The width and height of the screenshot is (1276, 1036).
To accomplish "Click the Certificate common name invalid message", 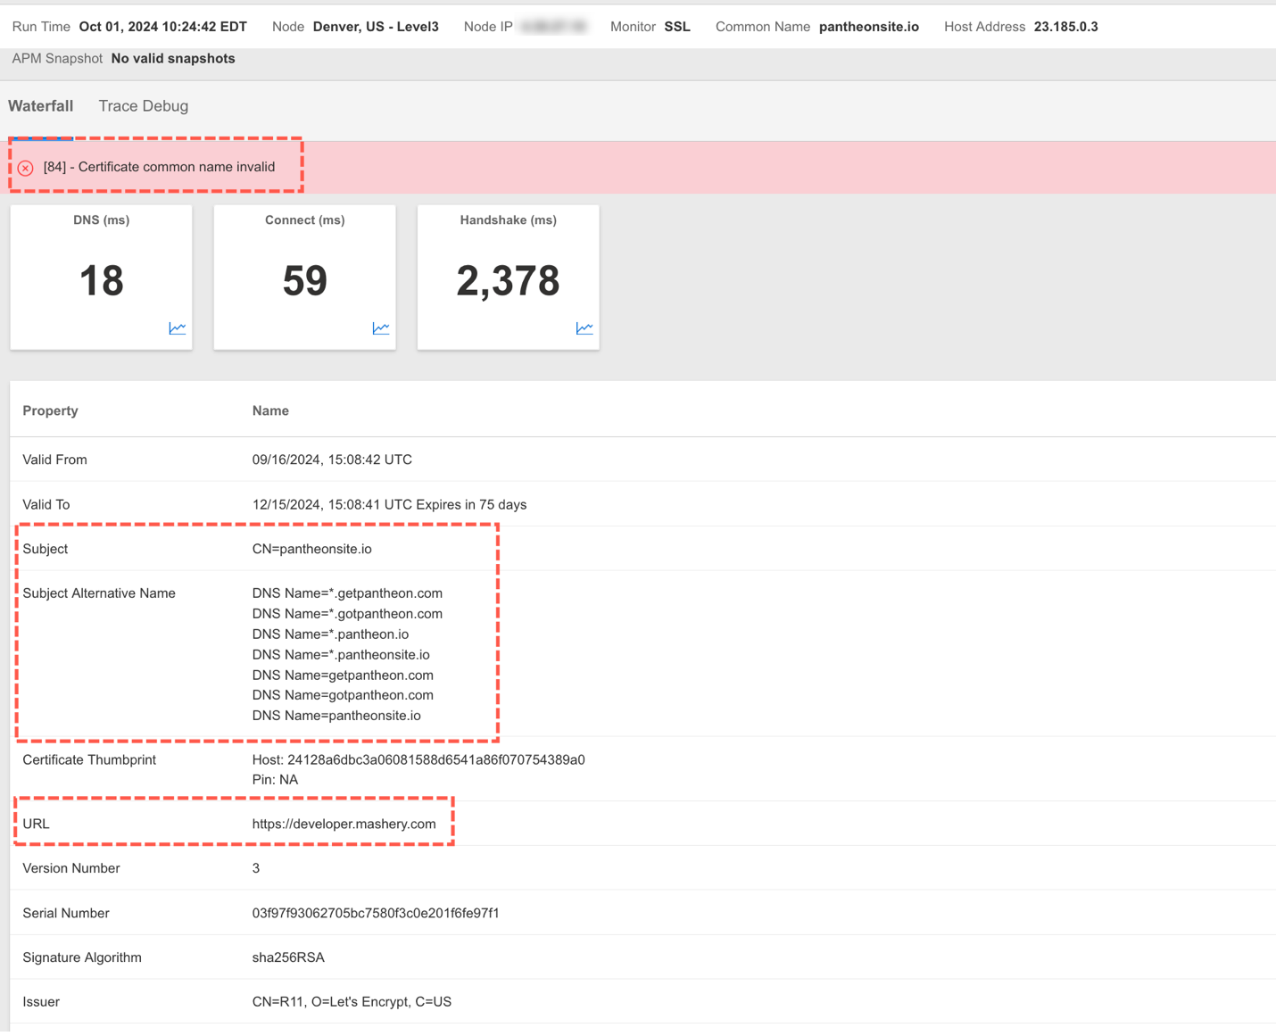I will pyautogui.click(x=159, y=167).
